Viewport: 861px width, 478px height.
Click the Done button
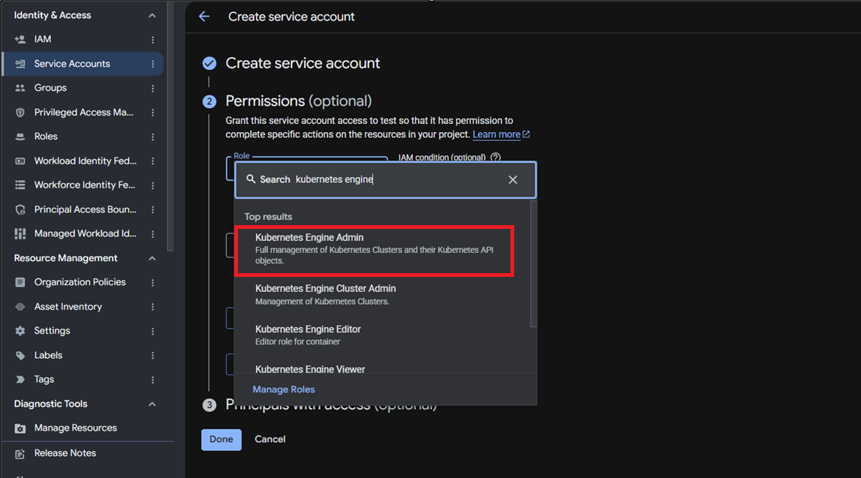tap(221, 440)
